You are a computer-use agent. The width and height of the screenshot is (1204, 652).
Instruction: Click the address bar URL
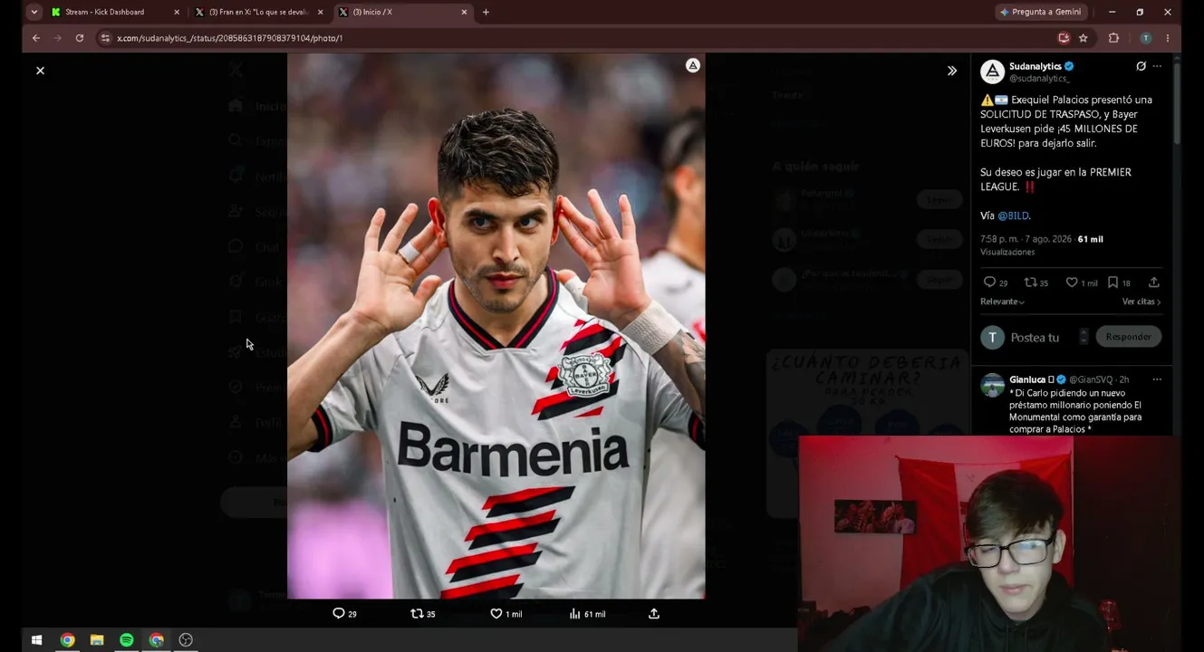(x=230, y=38)
